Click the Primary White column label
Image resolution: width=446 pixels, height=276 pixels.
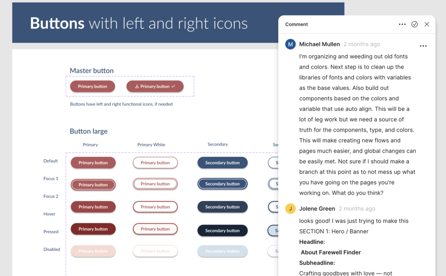pos(151,145)
